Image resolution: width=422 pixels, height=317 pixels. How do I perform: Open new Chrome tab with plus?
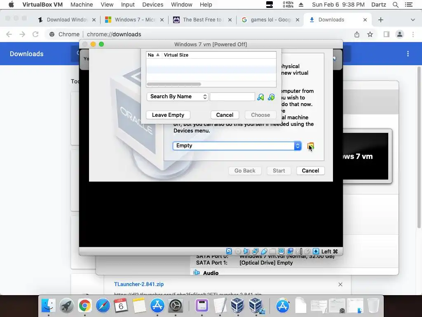tap(380, 20)
